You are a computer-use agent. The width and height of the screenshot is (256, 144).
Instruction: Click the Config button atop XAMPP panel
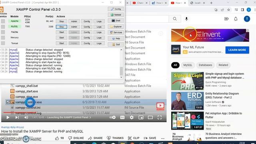click(116, 9)
